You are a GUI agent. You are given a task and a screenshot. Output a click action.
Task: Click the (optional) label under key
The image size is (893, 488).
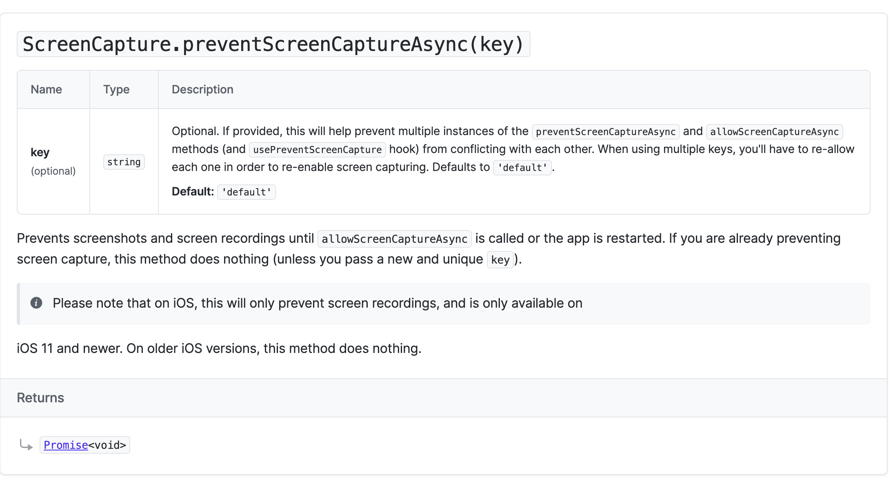click(53, 171)
